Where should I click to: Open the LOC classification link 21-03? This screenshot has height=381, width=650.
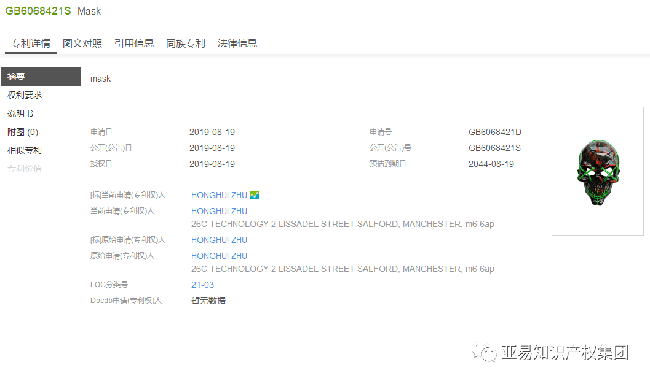pyautogui.click(x=202, y=285)
